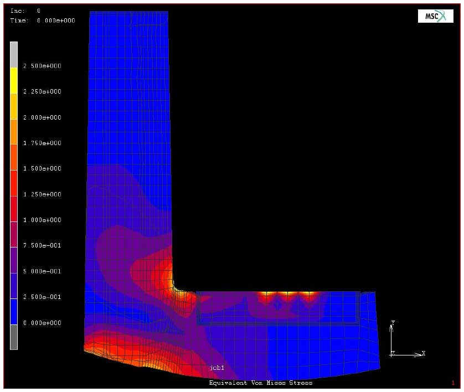Click the MSC logo in the corner
The width and height of the screenshot is (464, 392).
click(x=435, y=16)
